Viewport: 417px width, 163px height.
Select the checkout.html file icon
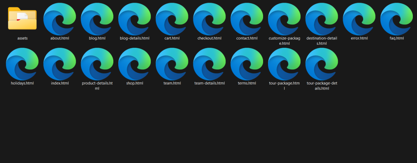click(x=209, y=19)
